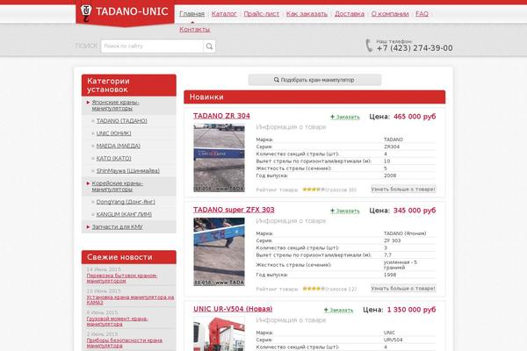Click the search magnifier icon button
Viewport: 527px width, 351px height.
pos(209,47)
